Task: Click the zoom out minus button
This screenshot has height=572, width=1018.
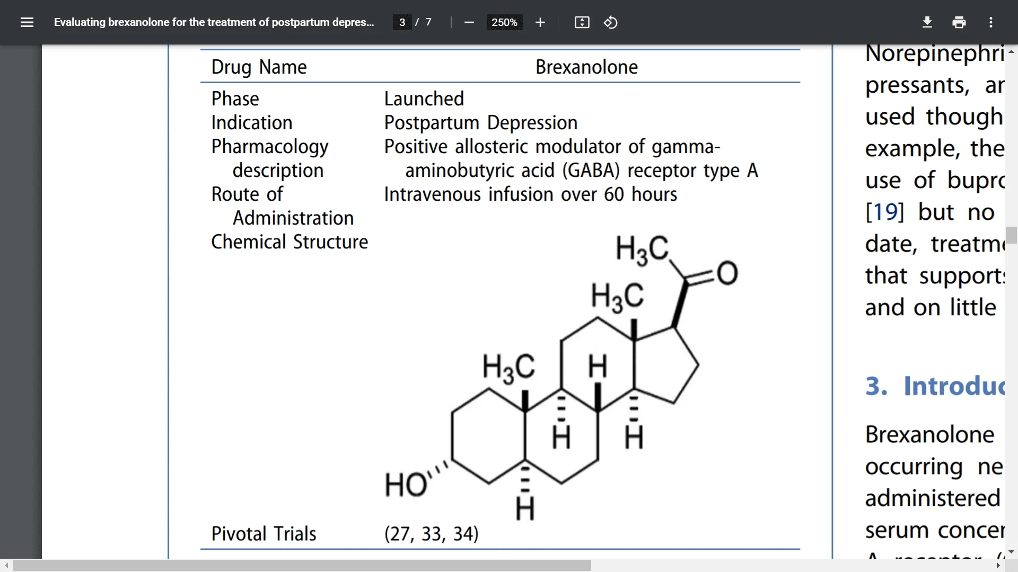Action: pyautogui.click(x=469, y=22)
